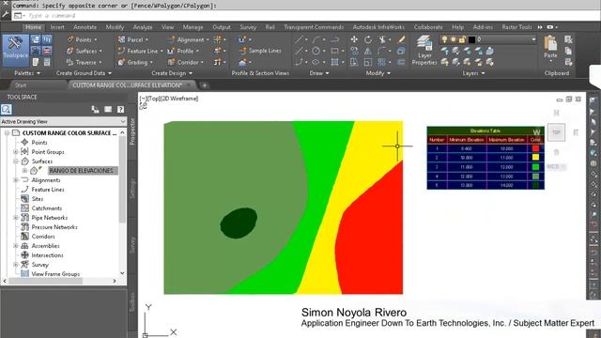Click the Hatch tool in Draw panel
The height and width of the screenshot is (338, 601).
click(334, 62)
